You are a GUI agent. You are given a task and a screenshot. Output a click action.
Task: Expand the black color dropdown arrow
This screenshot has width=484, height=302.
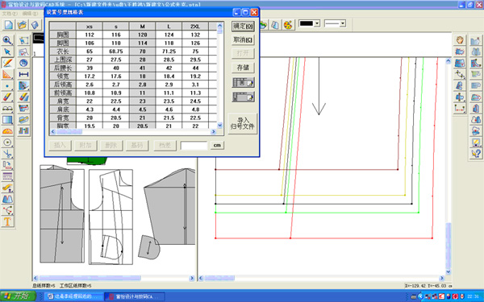pos(317,23)
